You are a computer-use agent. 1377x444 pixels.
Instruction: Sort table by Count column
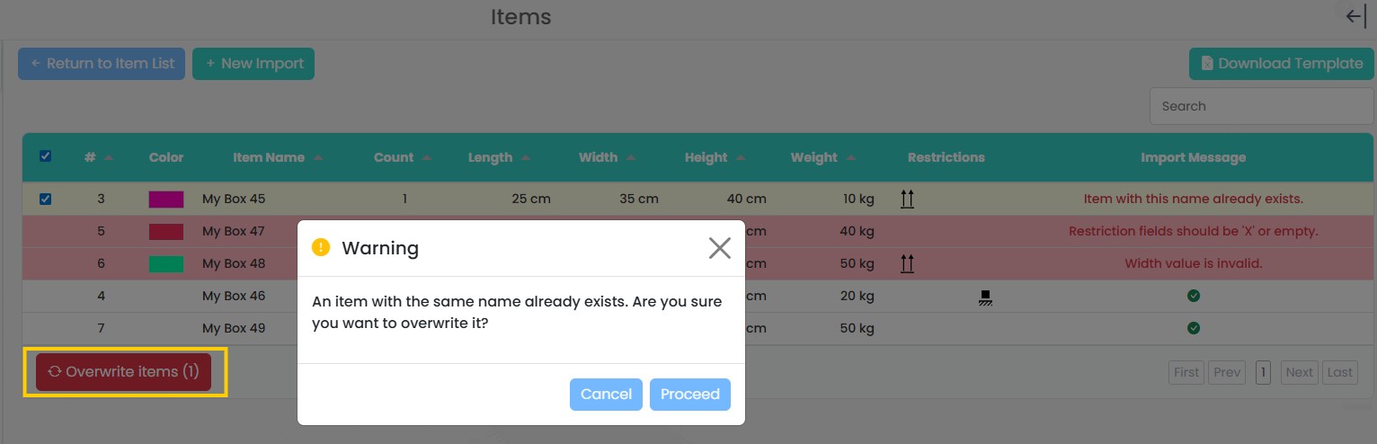click(426, 157)
